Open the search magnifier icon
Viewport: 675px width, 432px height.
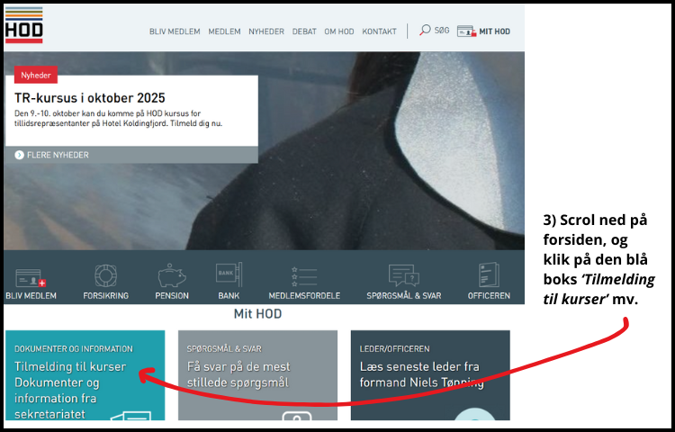425,30
